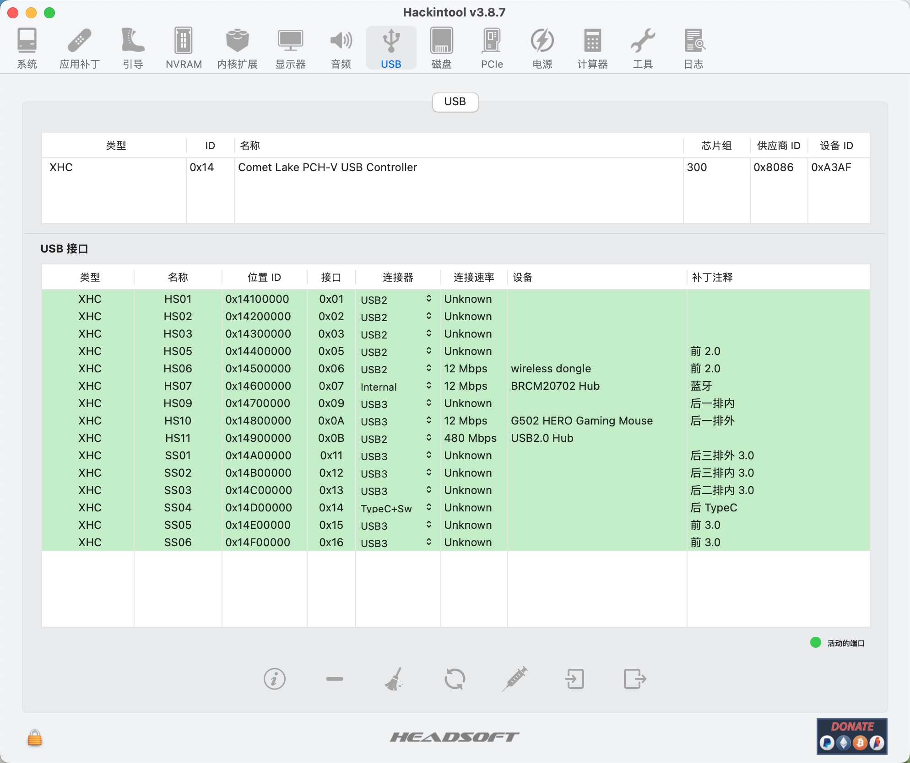Click the syringe inject icon
Image resolution: width=910 pixels, height=763 pixels.
point(515,679)
